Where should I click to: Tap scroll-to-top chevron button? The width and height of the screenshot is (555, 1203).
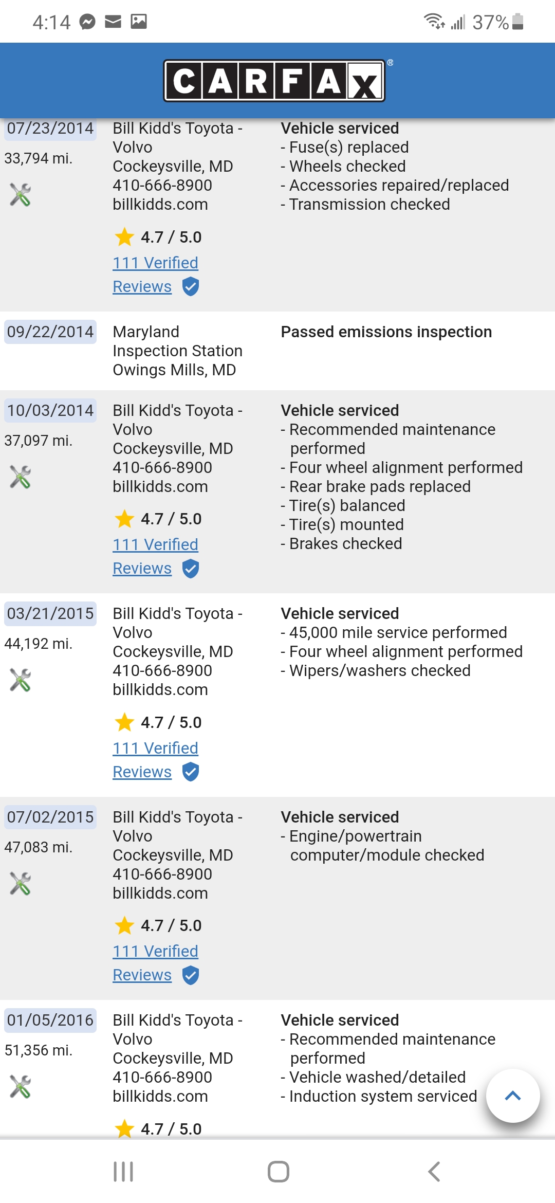[x=513, y=1096]
